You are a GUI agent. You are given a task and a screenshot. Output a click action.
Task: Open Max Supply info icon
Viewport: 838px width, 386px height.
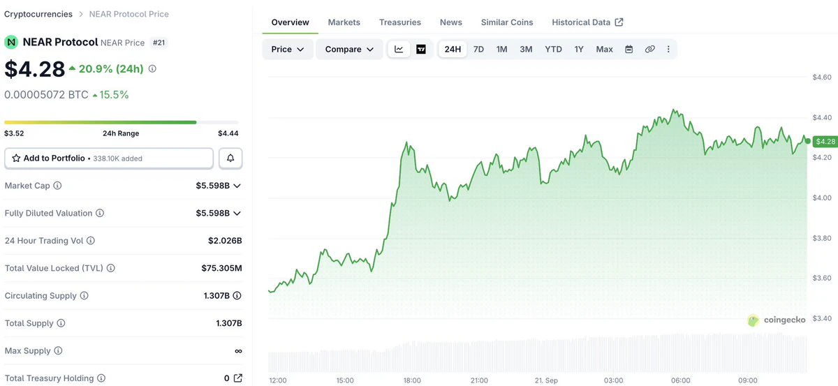point(58,351)
